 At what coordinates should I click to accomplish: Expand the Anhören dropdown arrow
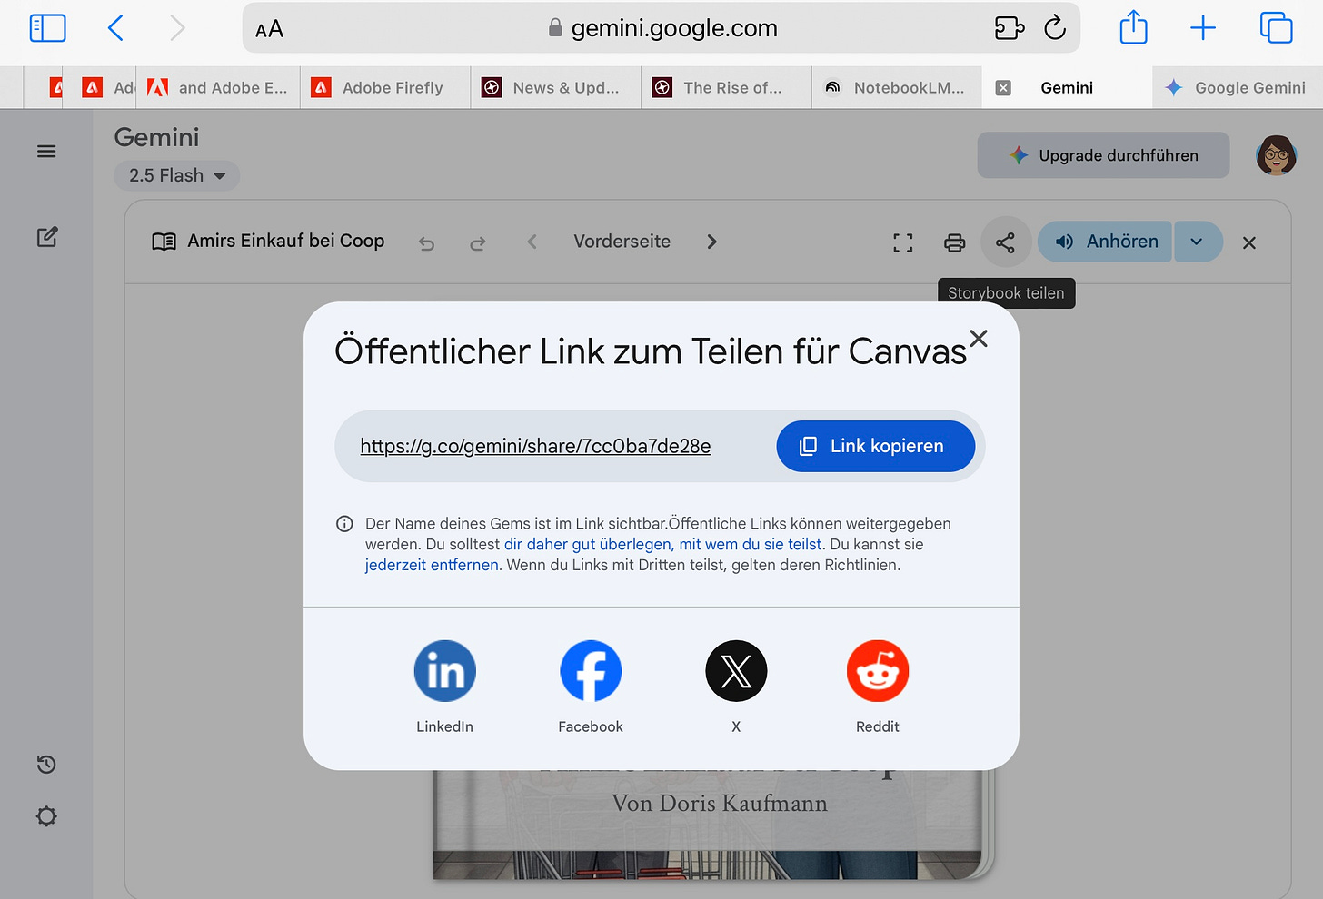pyautogui.click(x=1198, y=242)
